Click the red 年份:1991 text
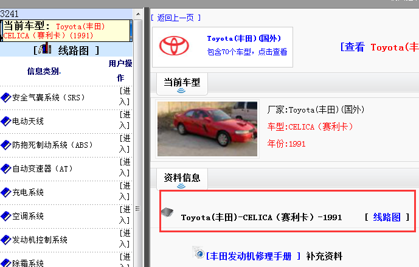This screenshot has width=419, height=267. click(286, 144)
